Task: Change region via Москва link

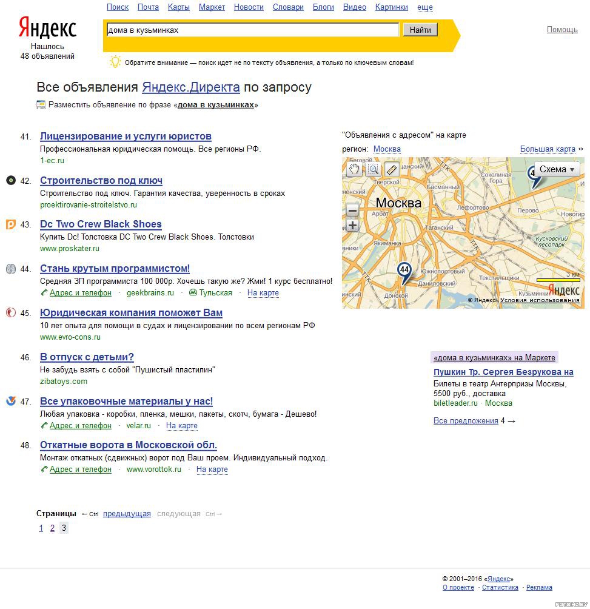Action: click(387, 149)
